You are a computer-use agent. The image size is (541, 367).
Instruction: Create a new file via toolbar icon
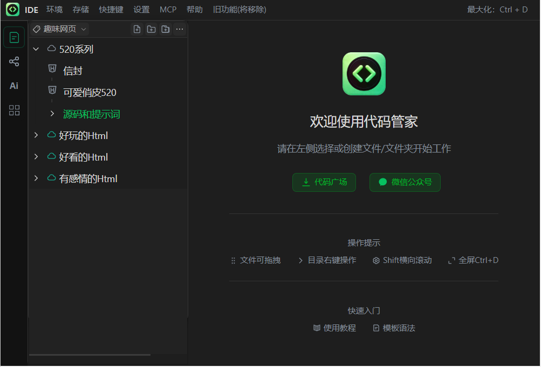tap(137, 29)
